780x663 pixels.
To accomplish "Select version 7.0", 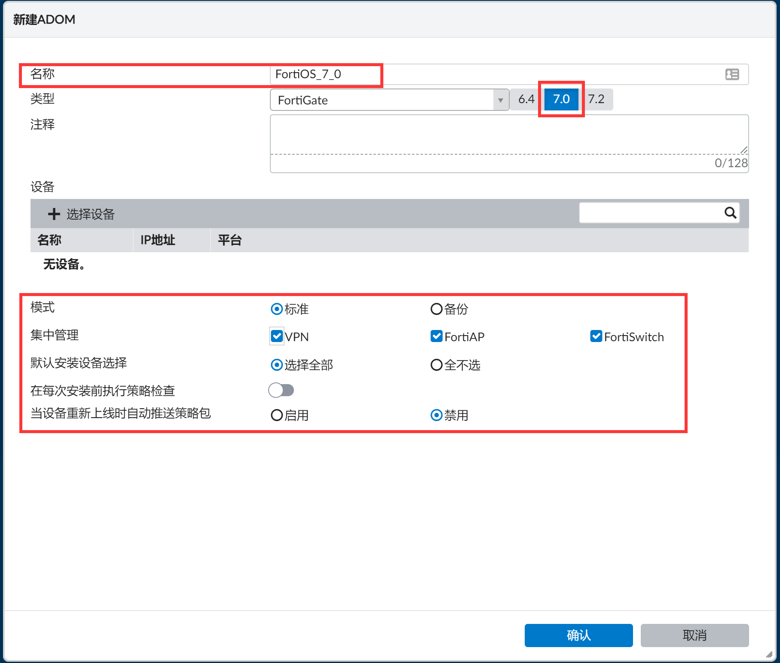I will coord(561,99).
